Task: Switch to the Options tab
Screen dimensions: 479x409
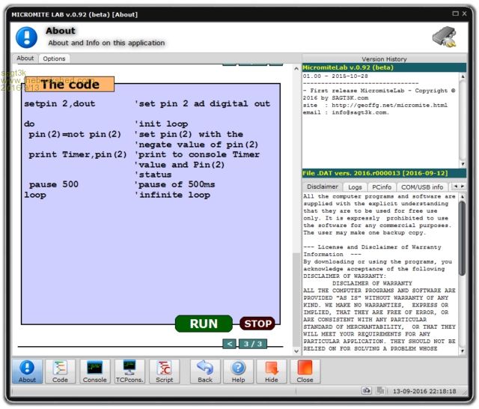Action: coord(54,58)
